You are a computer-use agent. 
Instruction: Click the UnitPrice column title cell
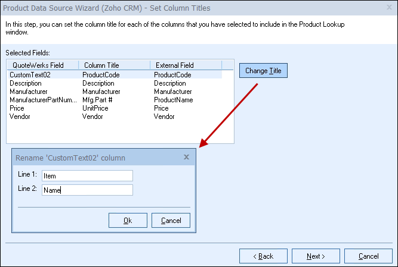[97, 109]
